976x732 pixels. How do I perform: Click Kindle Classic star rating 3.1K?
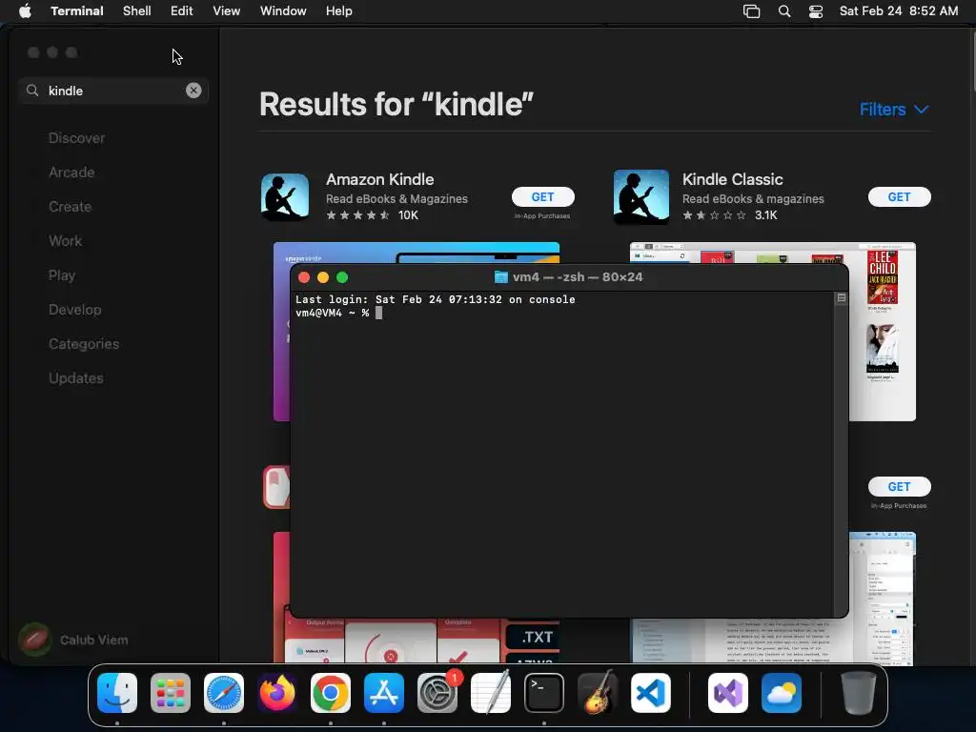(729, 215)
